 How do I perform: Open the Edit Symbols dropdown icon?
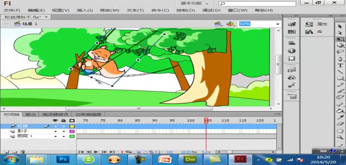230,24
